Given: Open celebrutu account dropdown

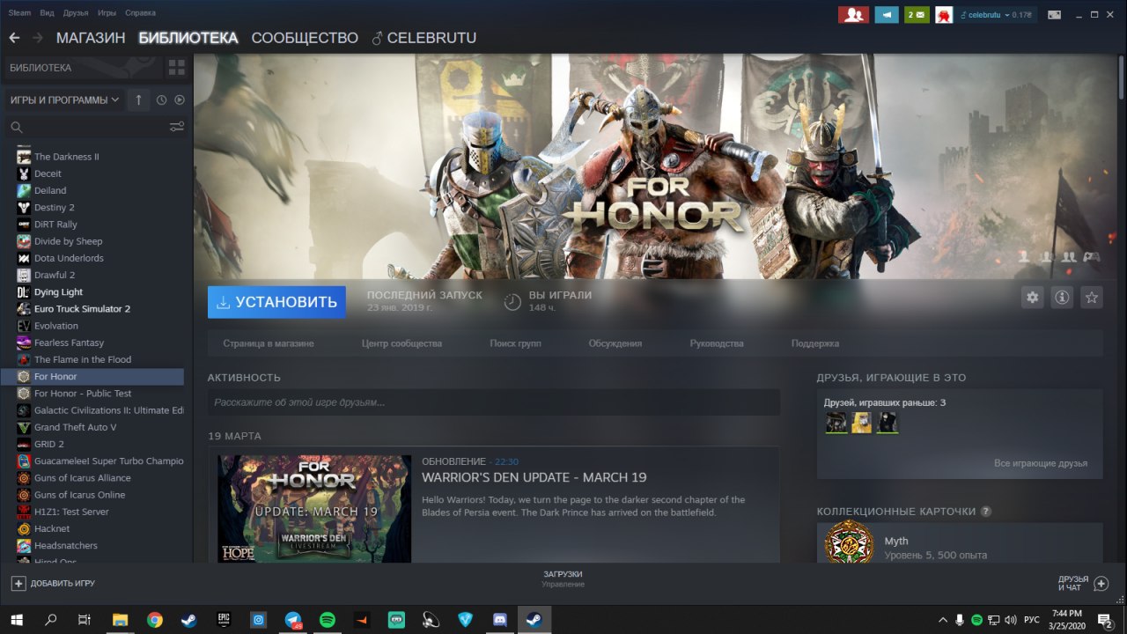Looking at the screenshot, I should point(996,15).
